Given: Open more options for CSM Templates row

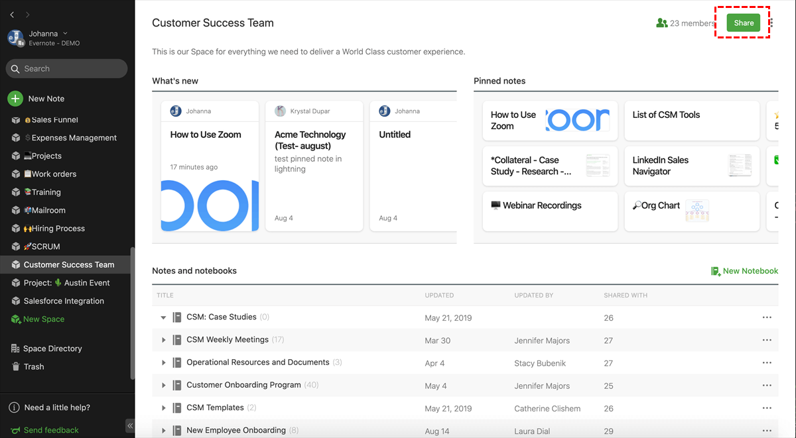Looking at the screenshot, I should (767, 408).
